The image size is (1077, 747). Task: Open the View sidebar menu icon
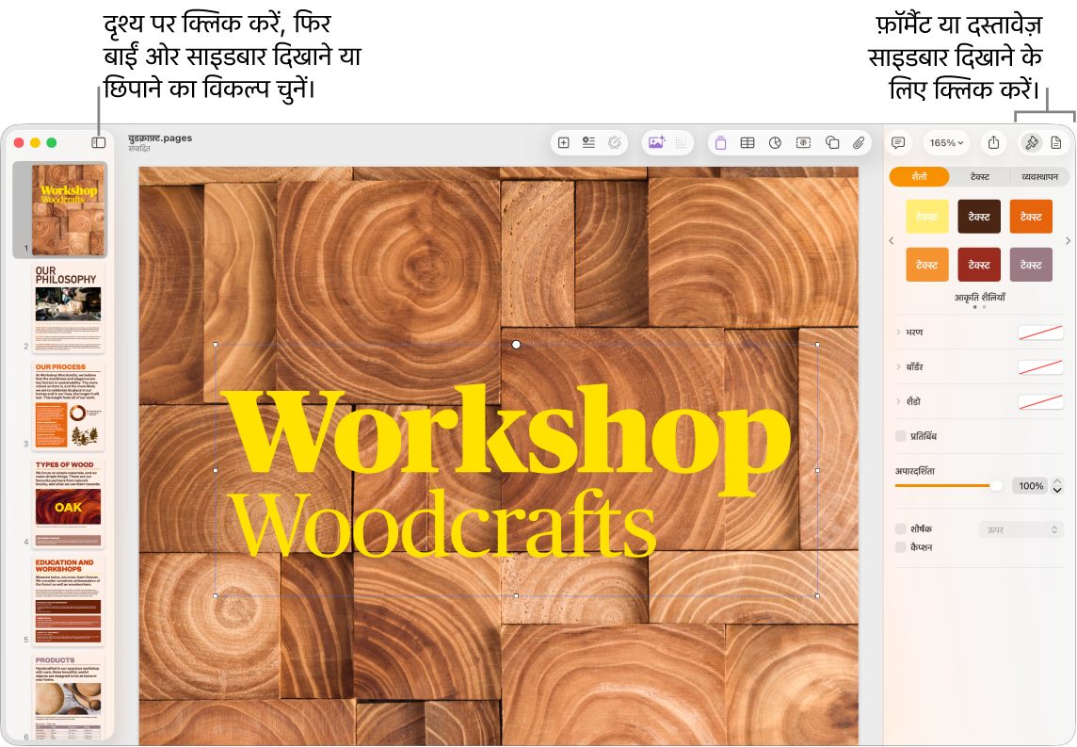[x=98, y=142]
